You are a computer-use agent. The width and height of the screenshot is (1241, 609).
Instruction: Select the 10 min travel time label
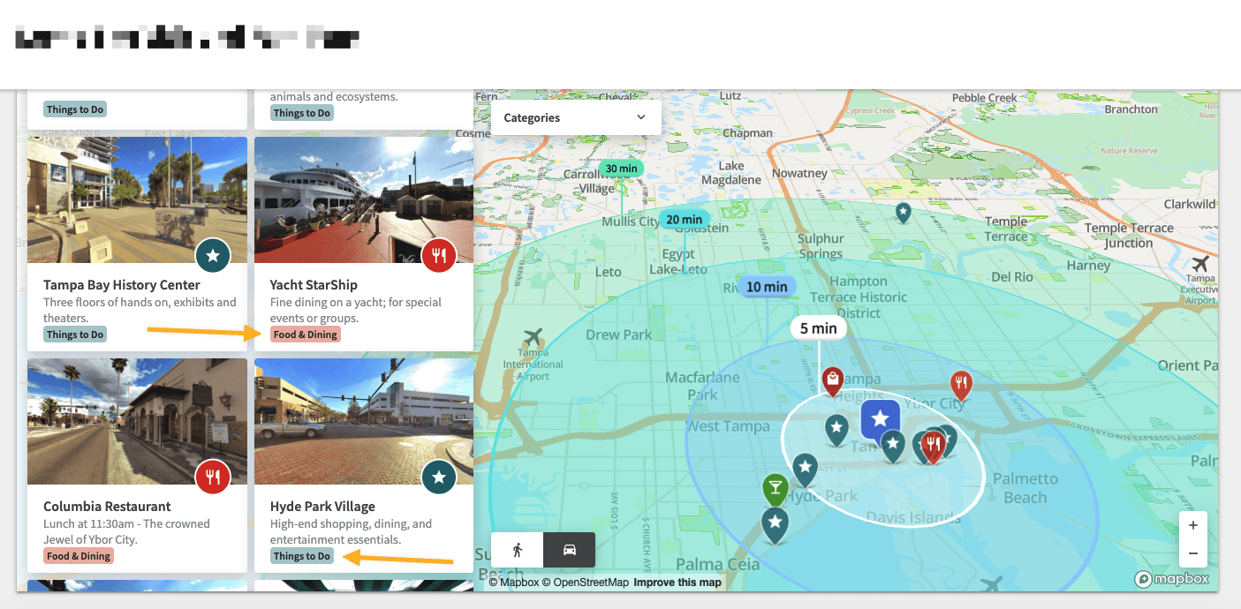pos(766,286)
